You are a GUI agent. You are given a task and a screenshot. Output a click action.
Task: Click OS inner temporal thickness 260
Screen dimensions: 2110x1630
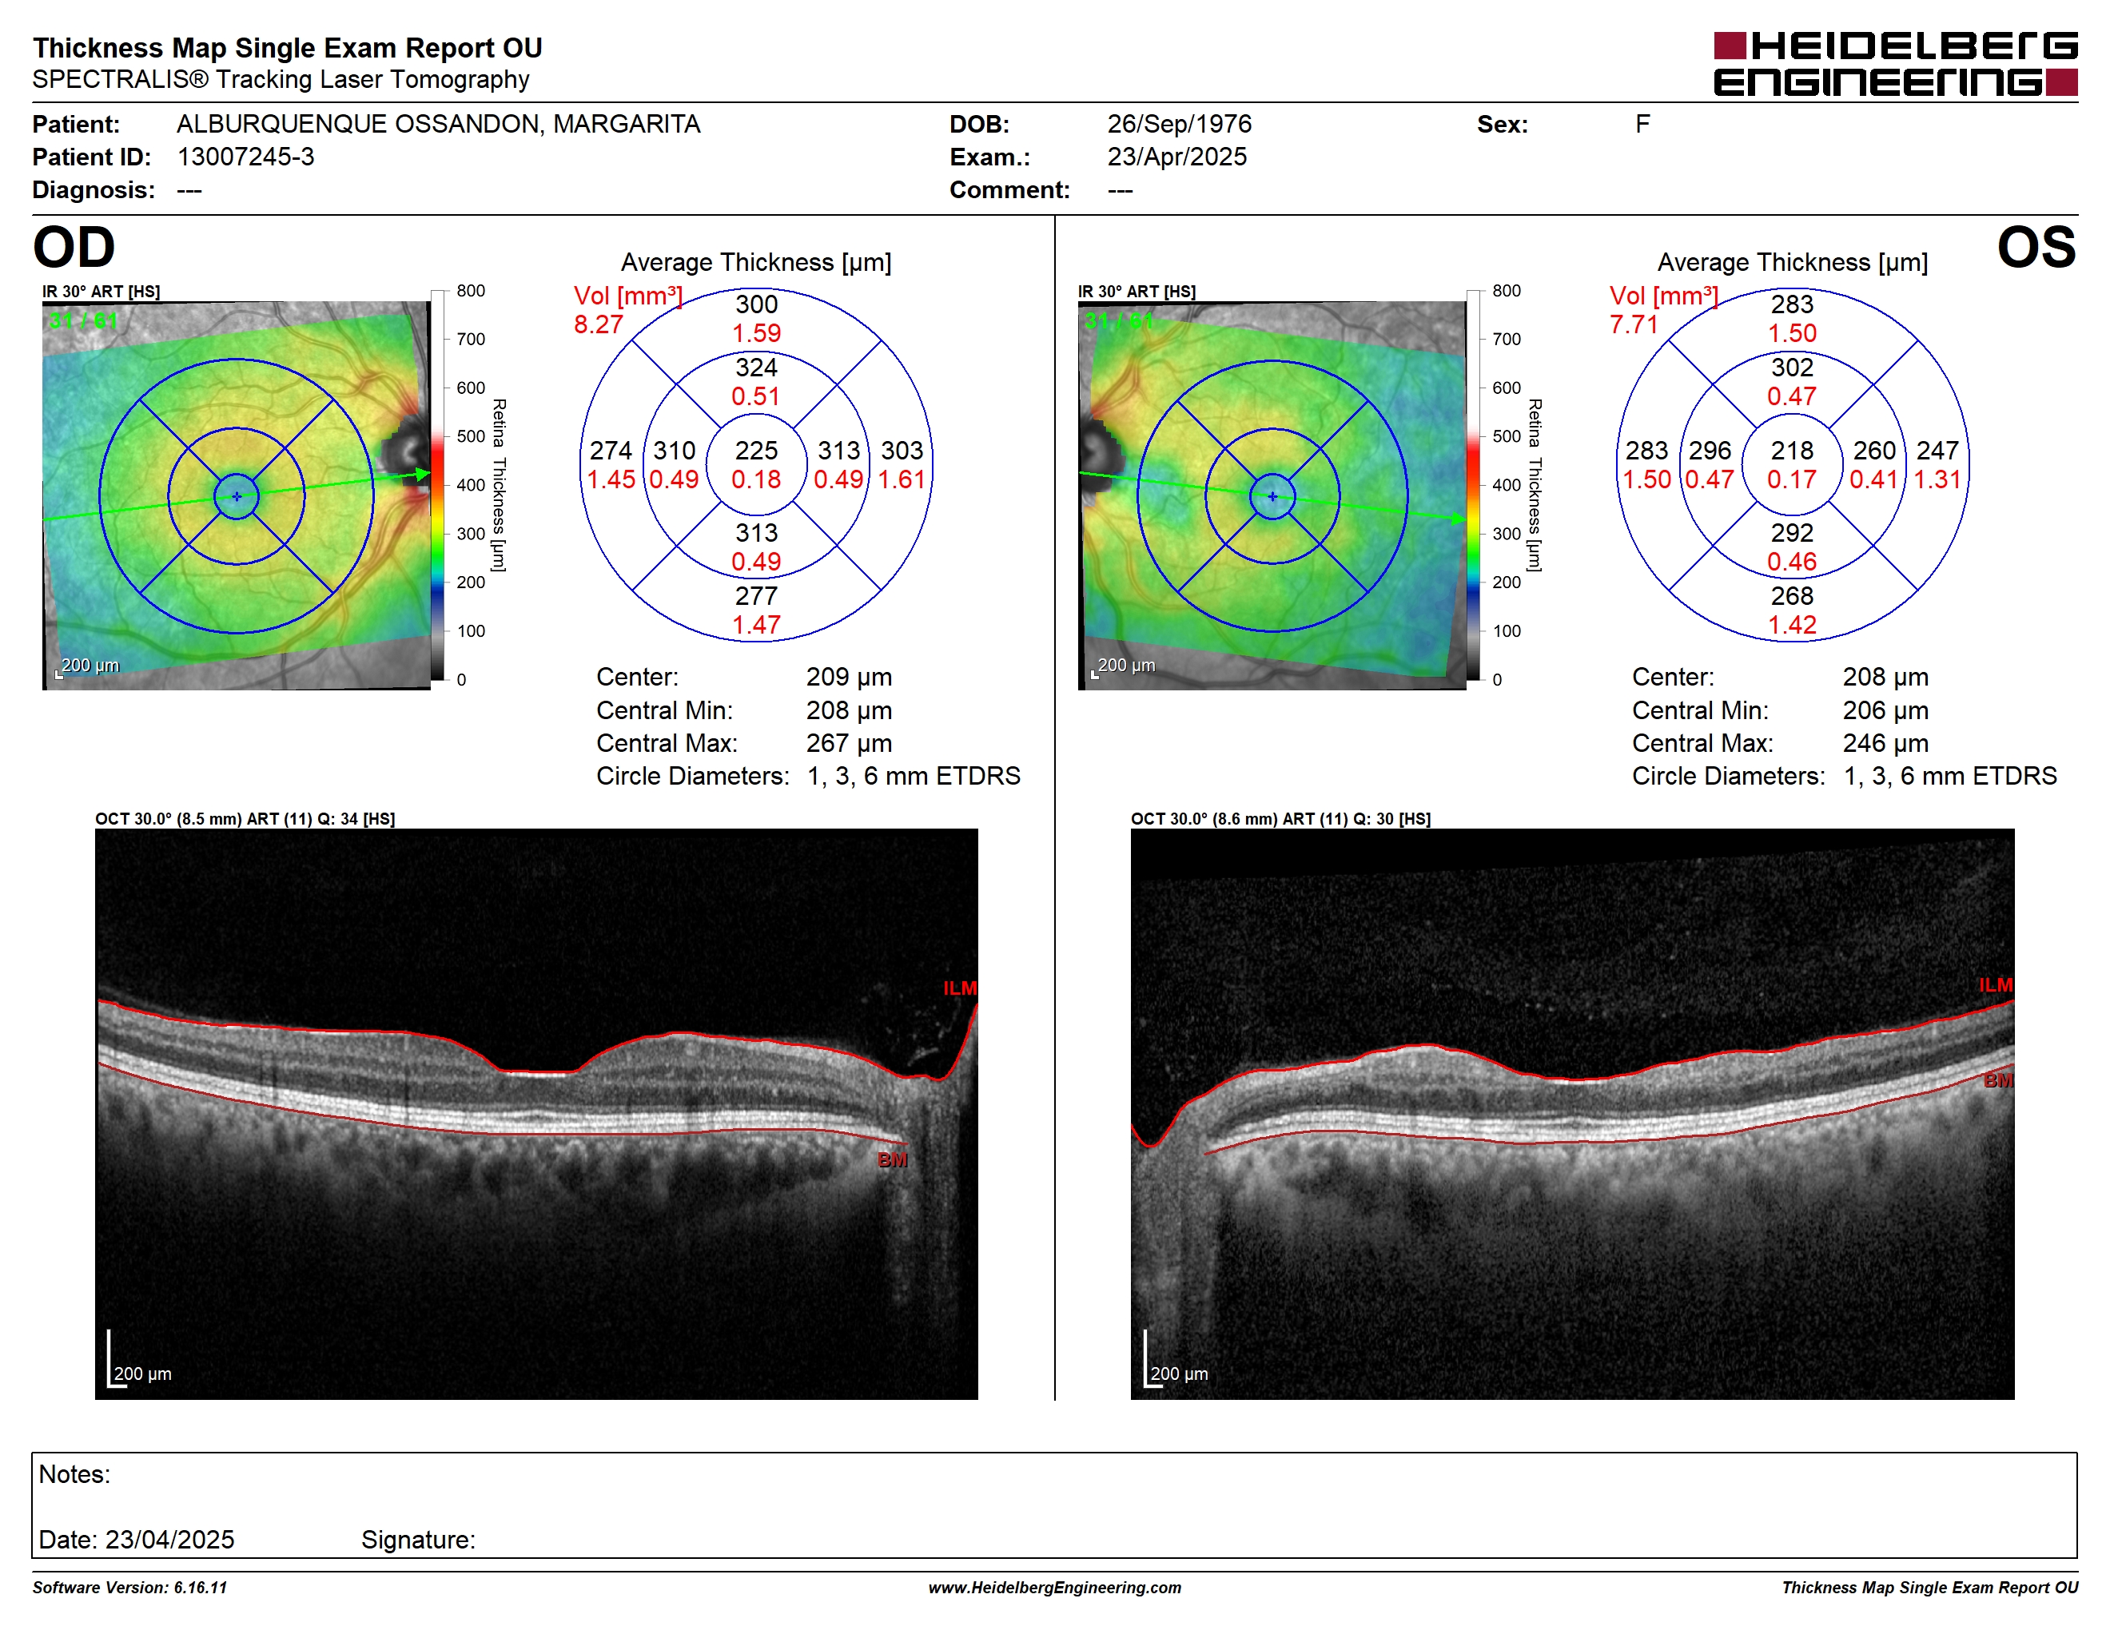click(1874, 451)
